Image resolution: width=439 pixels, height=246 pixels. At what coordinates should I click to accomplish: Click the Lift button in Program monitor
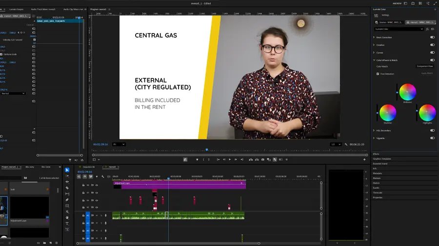tap(251, 159)
